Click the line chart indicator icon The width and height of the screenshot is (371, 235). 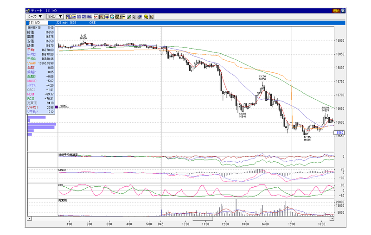[96, 17]
